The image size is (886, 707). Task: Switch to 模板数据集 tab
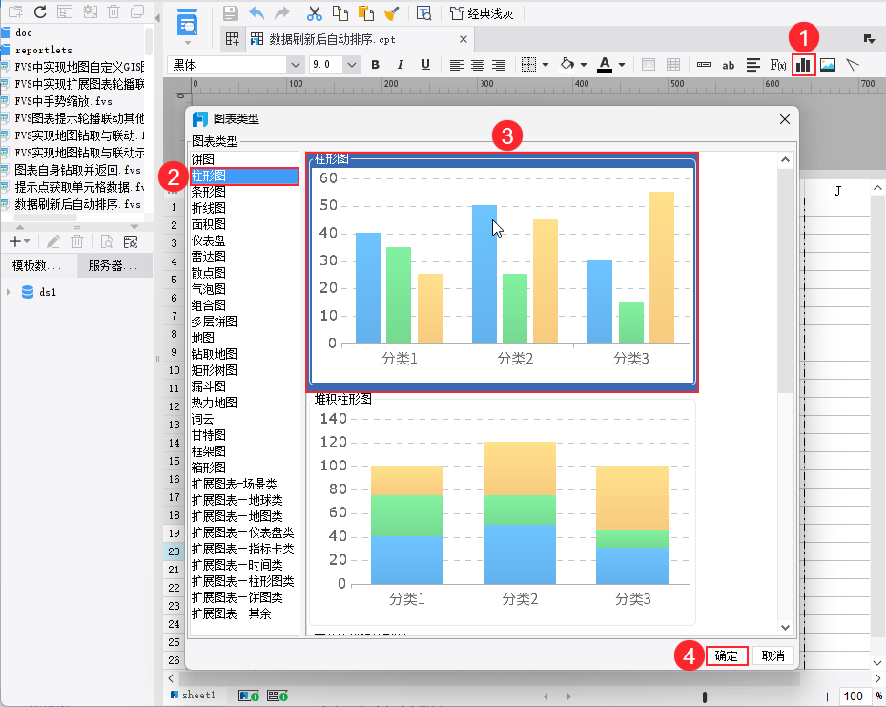38,265
